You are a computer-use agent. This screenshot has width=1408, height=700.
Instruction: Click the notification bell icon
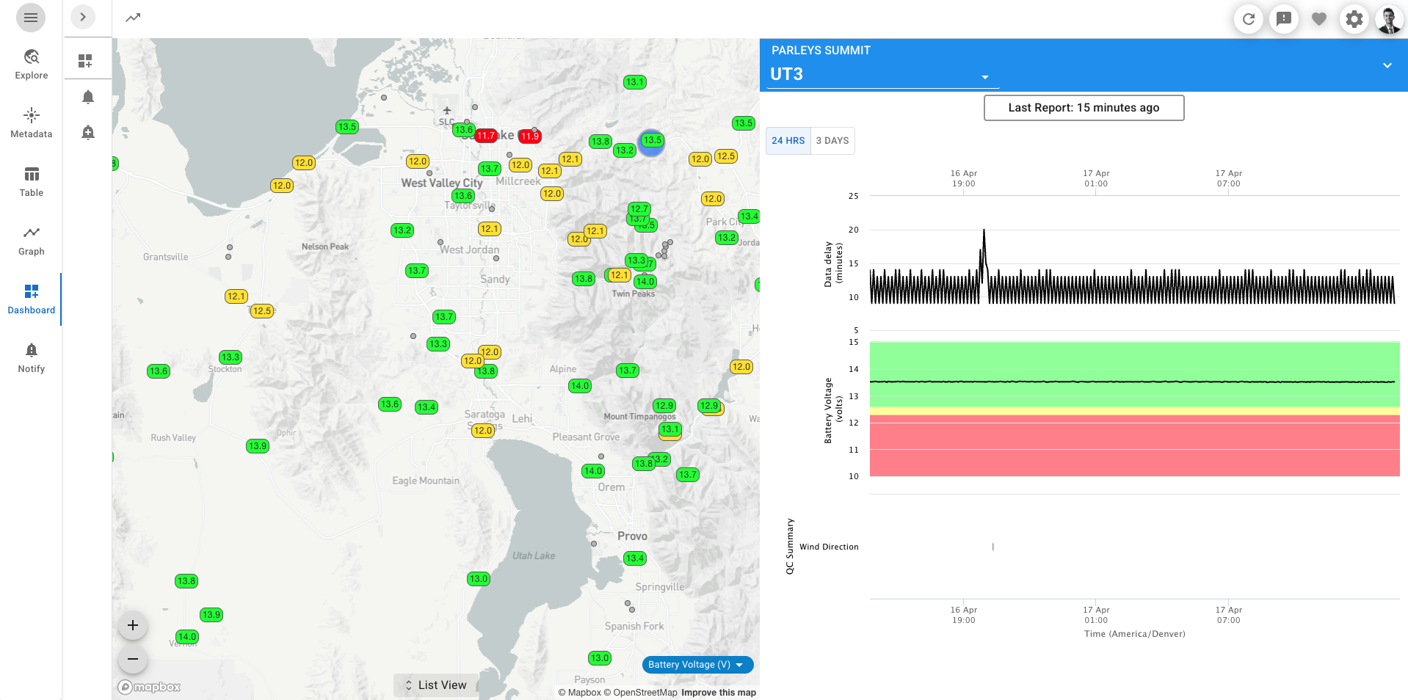click(87, 97)
